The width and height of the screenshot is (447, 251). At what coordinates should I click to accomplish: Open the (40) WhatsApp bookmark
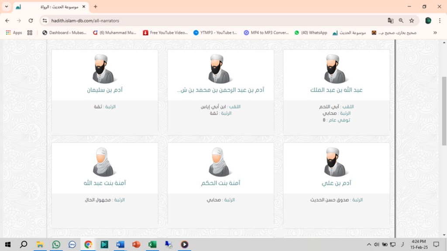311,33
